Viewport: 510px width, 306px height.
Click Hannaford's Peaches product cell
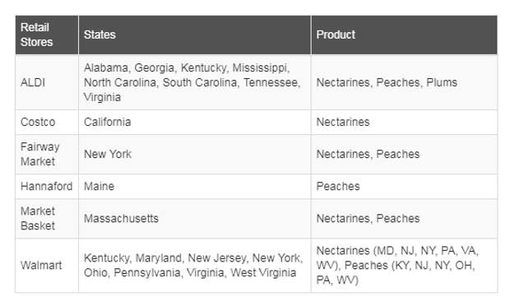[x=404, y=187]
